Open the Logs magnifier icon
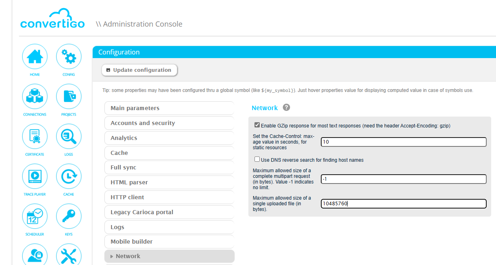Image resolution: width=496 pixels, height=265 pixels. click(69, 136)
